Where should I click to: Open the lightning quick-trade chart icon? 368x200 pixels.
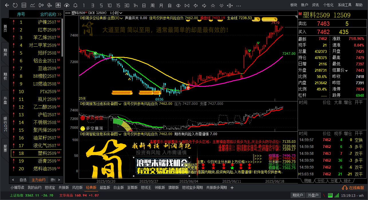[50, 5]
